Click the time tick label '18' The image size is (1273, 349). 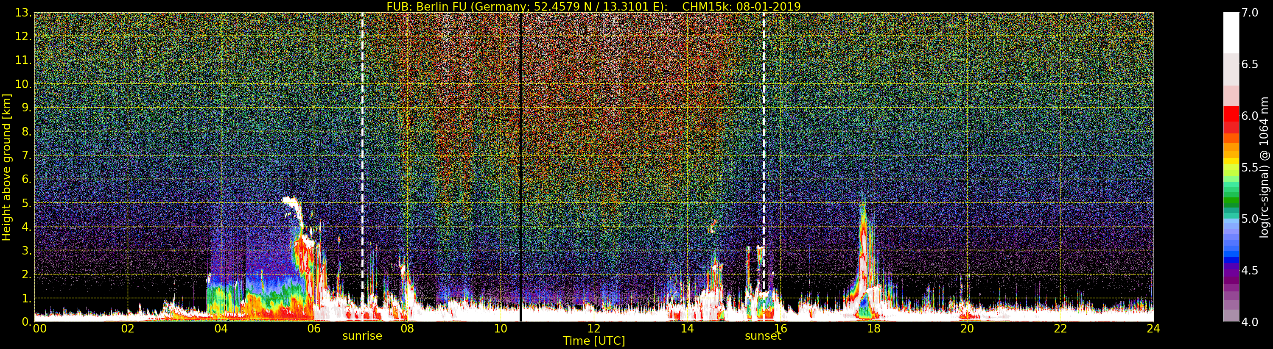874,328
